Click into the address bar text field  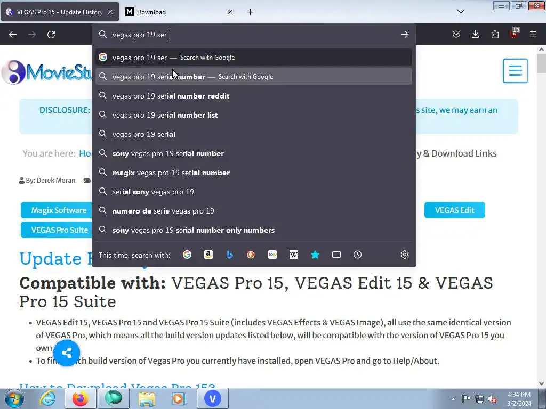254,35
